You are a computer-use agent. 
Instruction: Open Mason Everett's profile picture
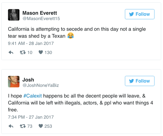pos(14,15)
